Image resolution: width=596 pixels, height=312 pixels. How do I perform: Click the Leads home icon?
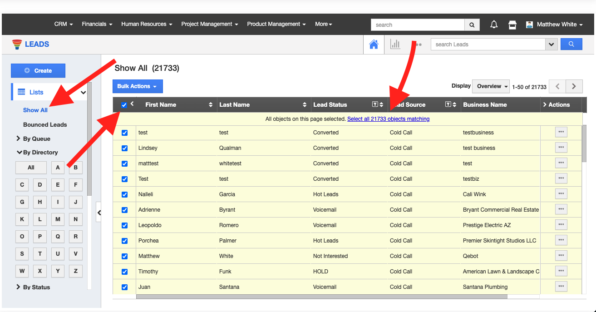[374, 45]
